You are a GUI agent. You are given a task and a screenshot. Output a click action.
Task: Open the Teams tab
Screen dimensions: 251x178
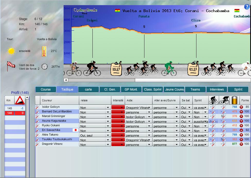point(195,90)
